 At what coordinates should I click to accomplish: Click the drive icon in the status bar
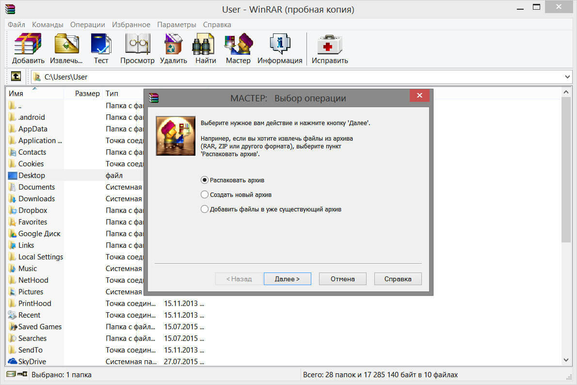tap(11, 374)
